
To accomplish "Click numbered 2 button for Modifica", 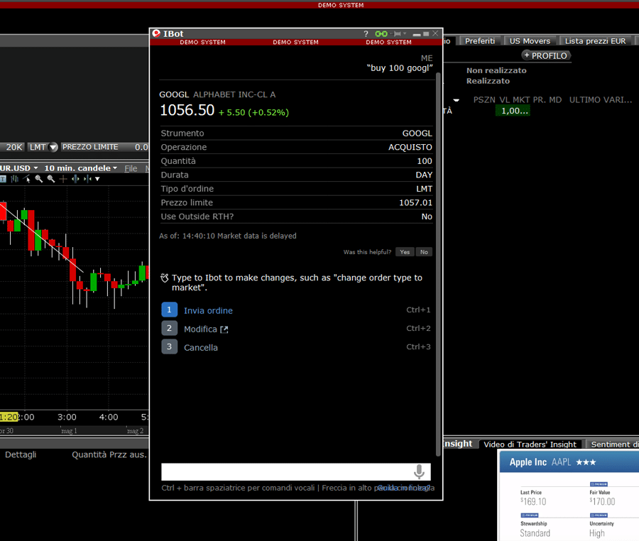I will [x=169, y=328].
